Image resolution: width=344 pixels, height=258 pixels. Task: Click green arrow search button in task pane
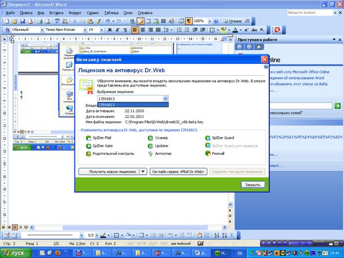[x=337, y=106]
